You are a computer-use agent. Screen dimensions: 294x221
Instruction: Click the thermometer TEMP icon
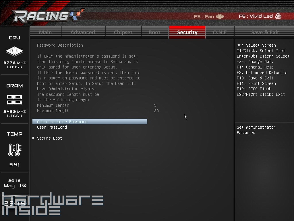14,150
